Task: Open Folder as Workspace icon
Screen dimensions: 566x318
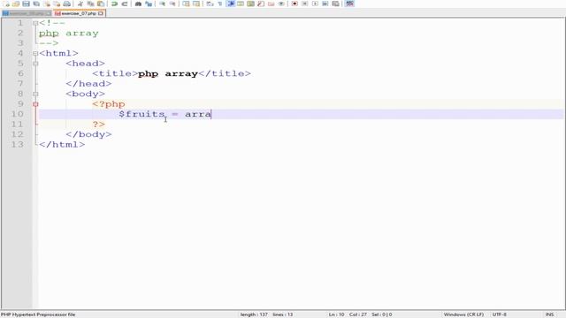Action: point(272,4)
